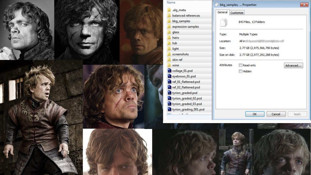Click the Size value 2,975,566,790 bytes
The height and width of the screenshot is (175, 311).
coord(259,48)
